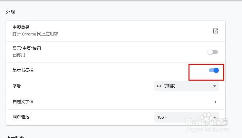Open the 网页缩放 dropdown showing 100%
Screen dimensions: 242x138
[187, 117]
